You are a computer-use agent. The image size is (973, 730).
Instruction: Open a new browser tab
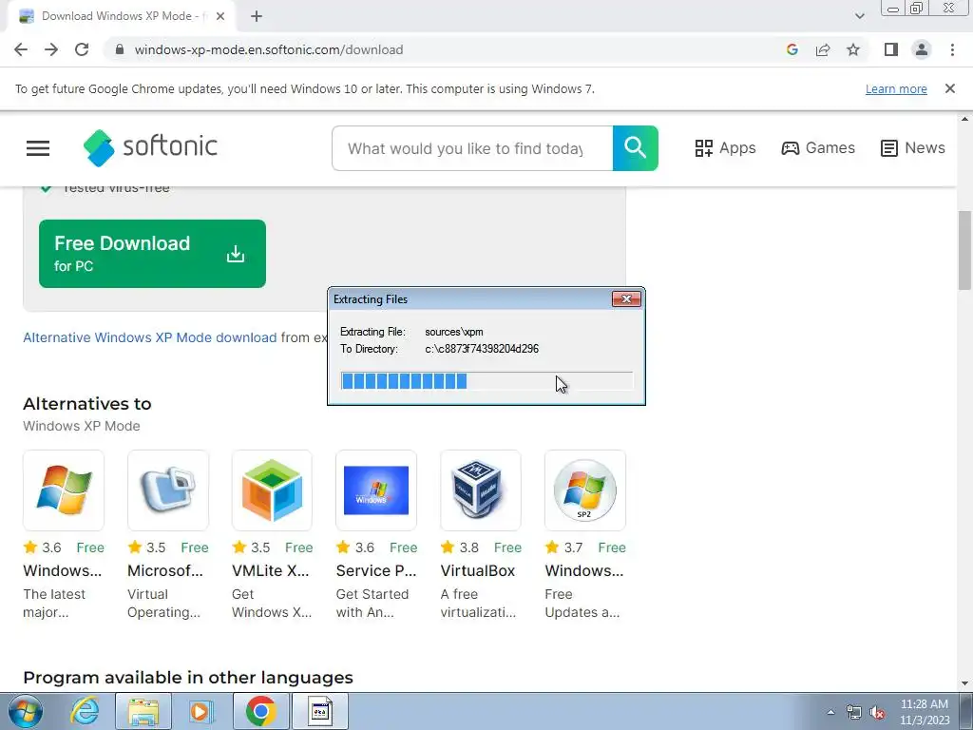click(x=257, y=16)
